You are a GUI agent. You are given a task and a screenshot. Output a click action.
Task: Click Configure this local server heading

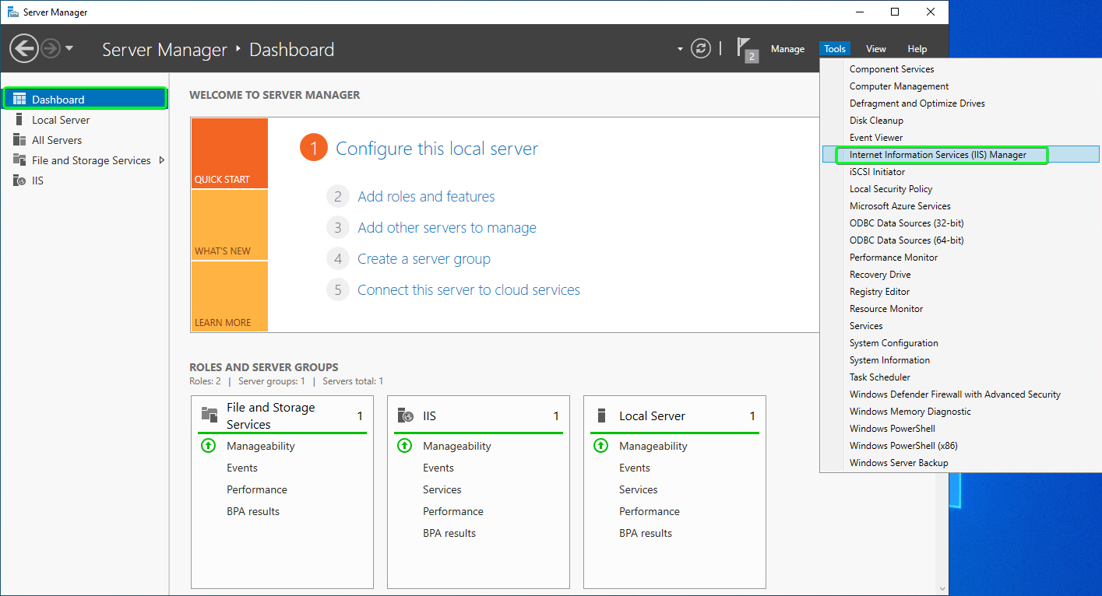tap(437, 149)
